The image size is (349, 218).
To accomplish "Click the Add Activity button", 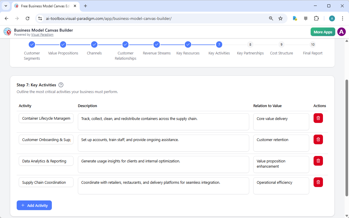I will [34, 205].
